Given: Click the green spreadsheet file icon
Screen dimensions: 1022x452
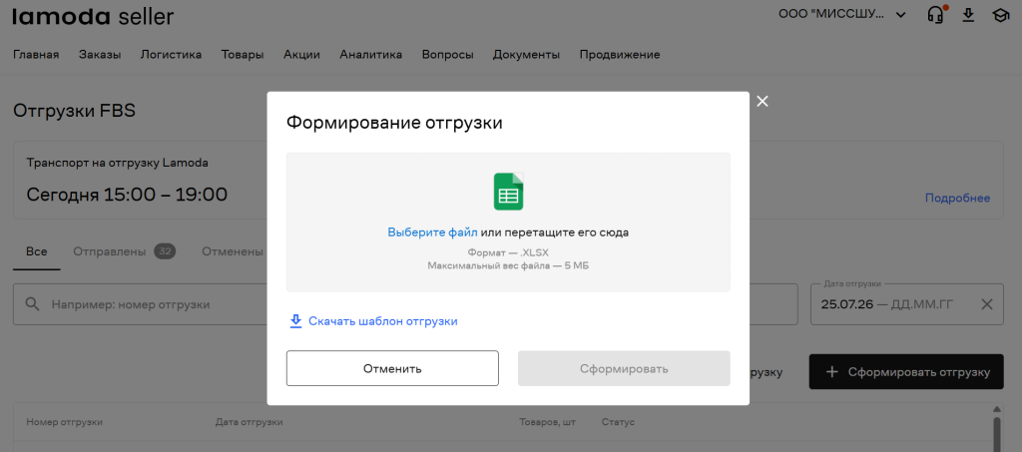Looking at the screenshot, I should click(x=508, y=192).
